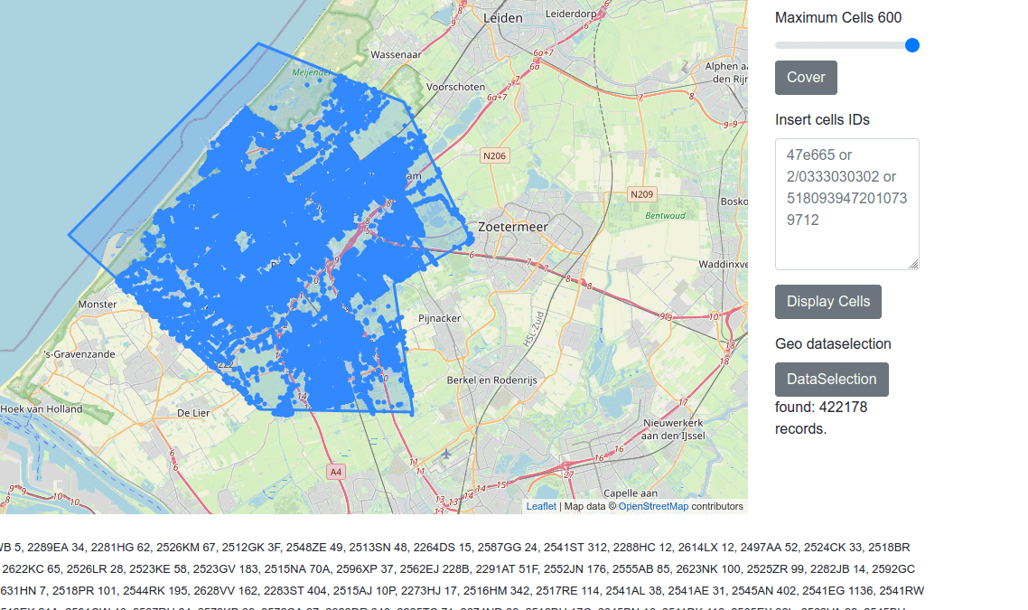Run the DataSelection button
This screenshot has height=610, width=1028.
click(x=831, y=380)
